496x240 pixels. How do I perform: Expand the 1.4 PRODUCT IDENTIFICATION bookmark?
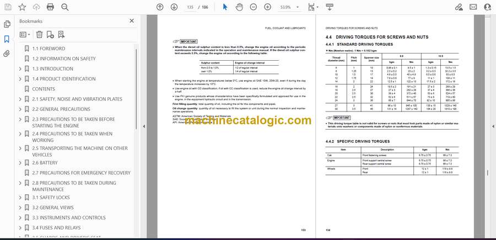pyautogui.click(x=20, y=79)
